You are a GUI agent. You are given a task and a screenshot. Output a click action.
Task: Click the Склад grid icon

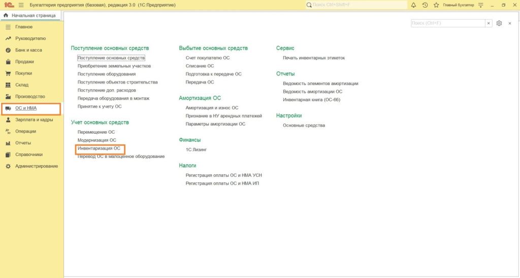click(x=8, y=85)
